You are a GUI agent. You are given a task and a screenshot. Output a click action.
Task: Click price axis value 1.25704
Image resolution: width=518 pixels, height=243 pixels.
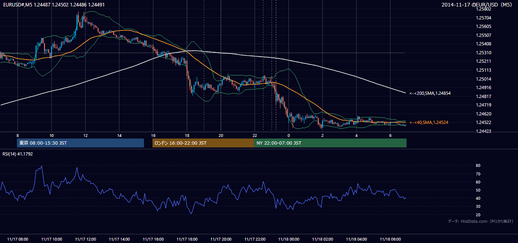(484, 18)
